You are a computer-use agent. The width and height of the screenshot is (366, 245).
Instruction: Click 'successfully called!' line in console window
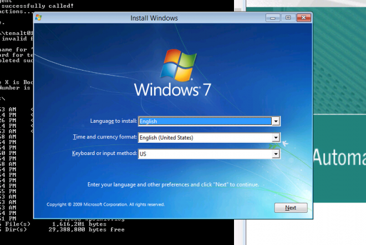pos(37,6)
